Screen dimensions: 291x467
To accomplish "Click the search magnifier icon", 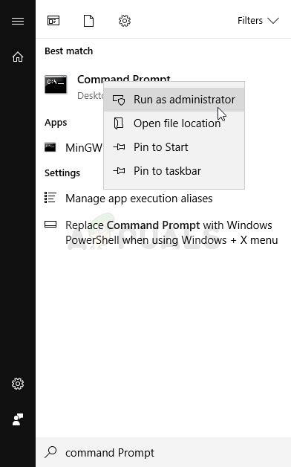I will [x=50, y=452].
